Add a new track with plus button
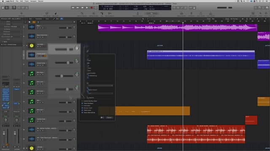This screenshot has height=151, width=270. pos(25,22)
